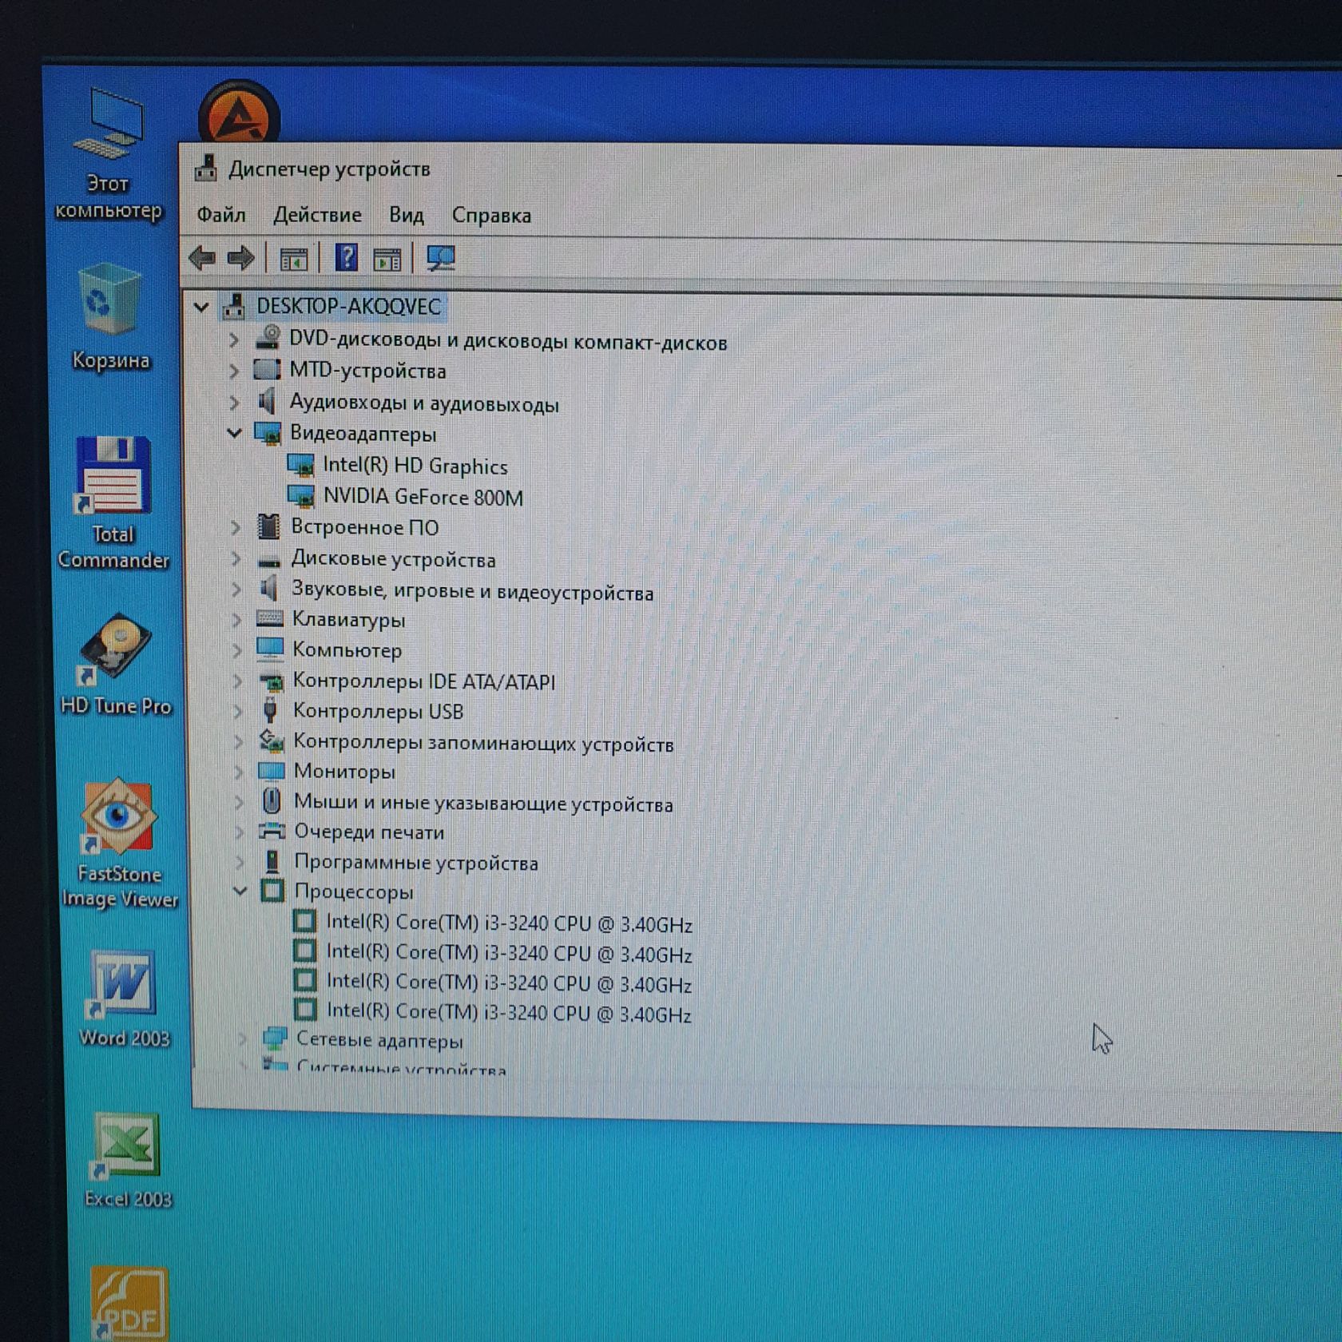The width and height of the screenshot is (1342, 1342).
Task: Open Этот компьютер desktop icon
Action: click(108, 153)
